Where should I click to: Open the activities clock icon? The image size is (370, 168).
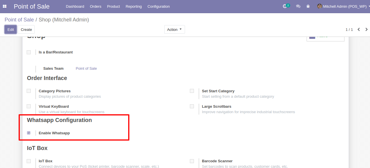point(285,6)
